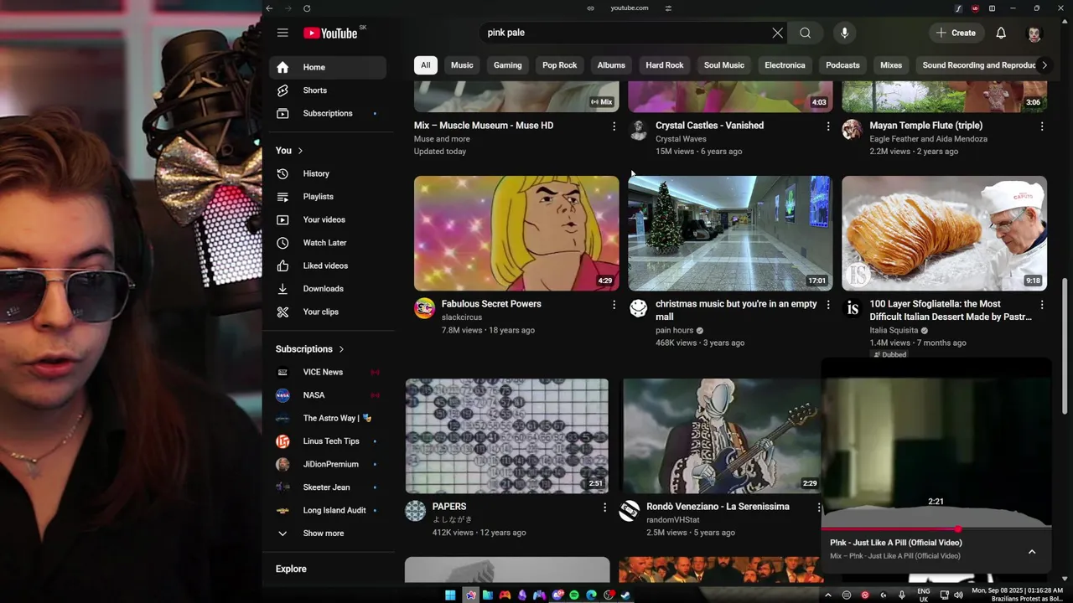Expand the Subscriptions section chevron
Screen dimensions: 1073x603
tap(341, 349)
